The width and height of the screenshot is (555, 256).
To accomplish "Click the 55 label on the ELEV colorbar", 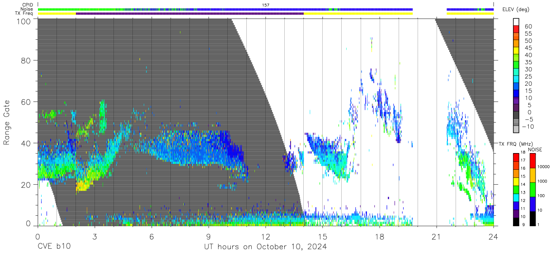I will pos(528,33).
